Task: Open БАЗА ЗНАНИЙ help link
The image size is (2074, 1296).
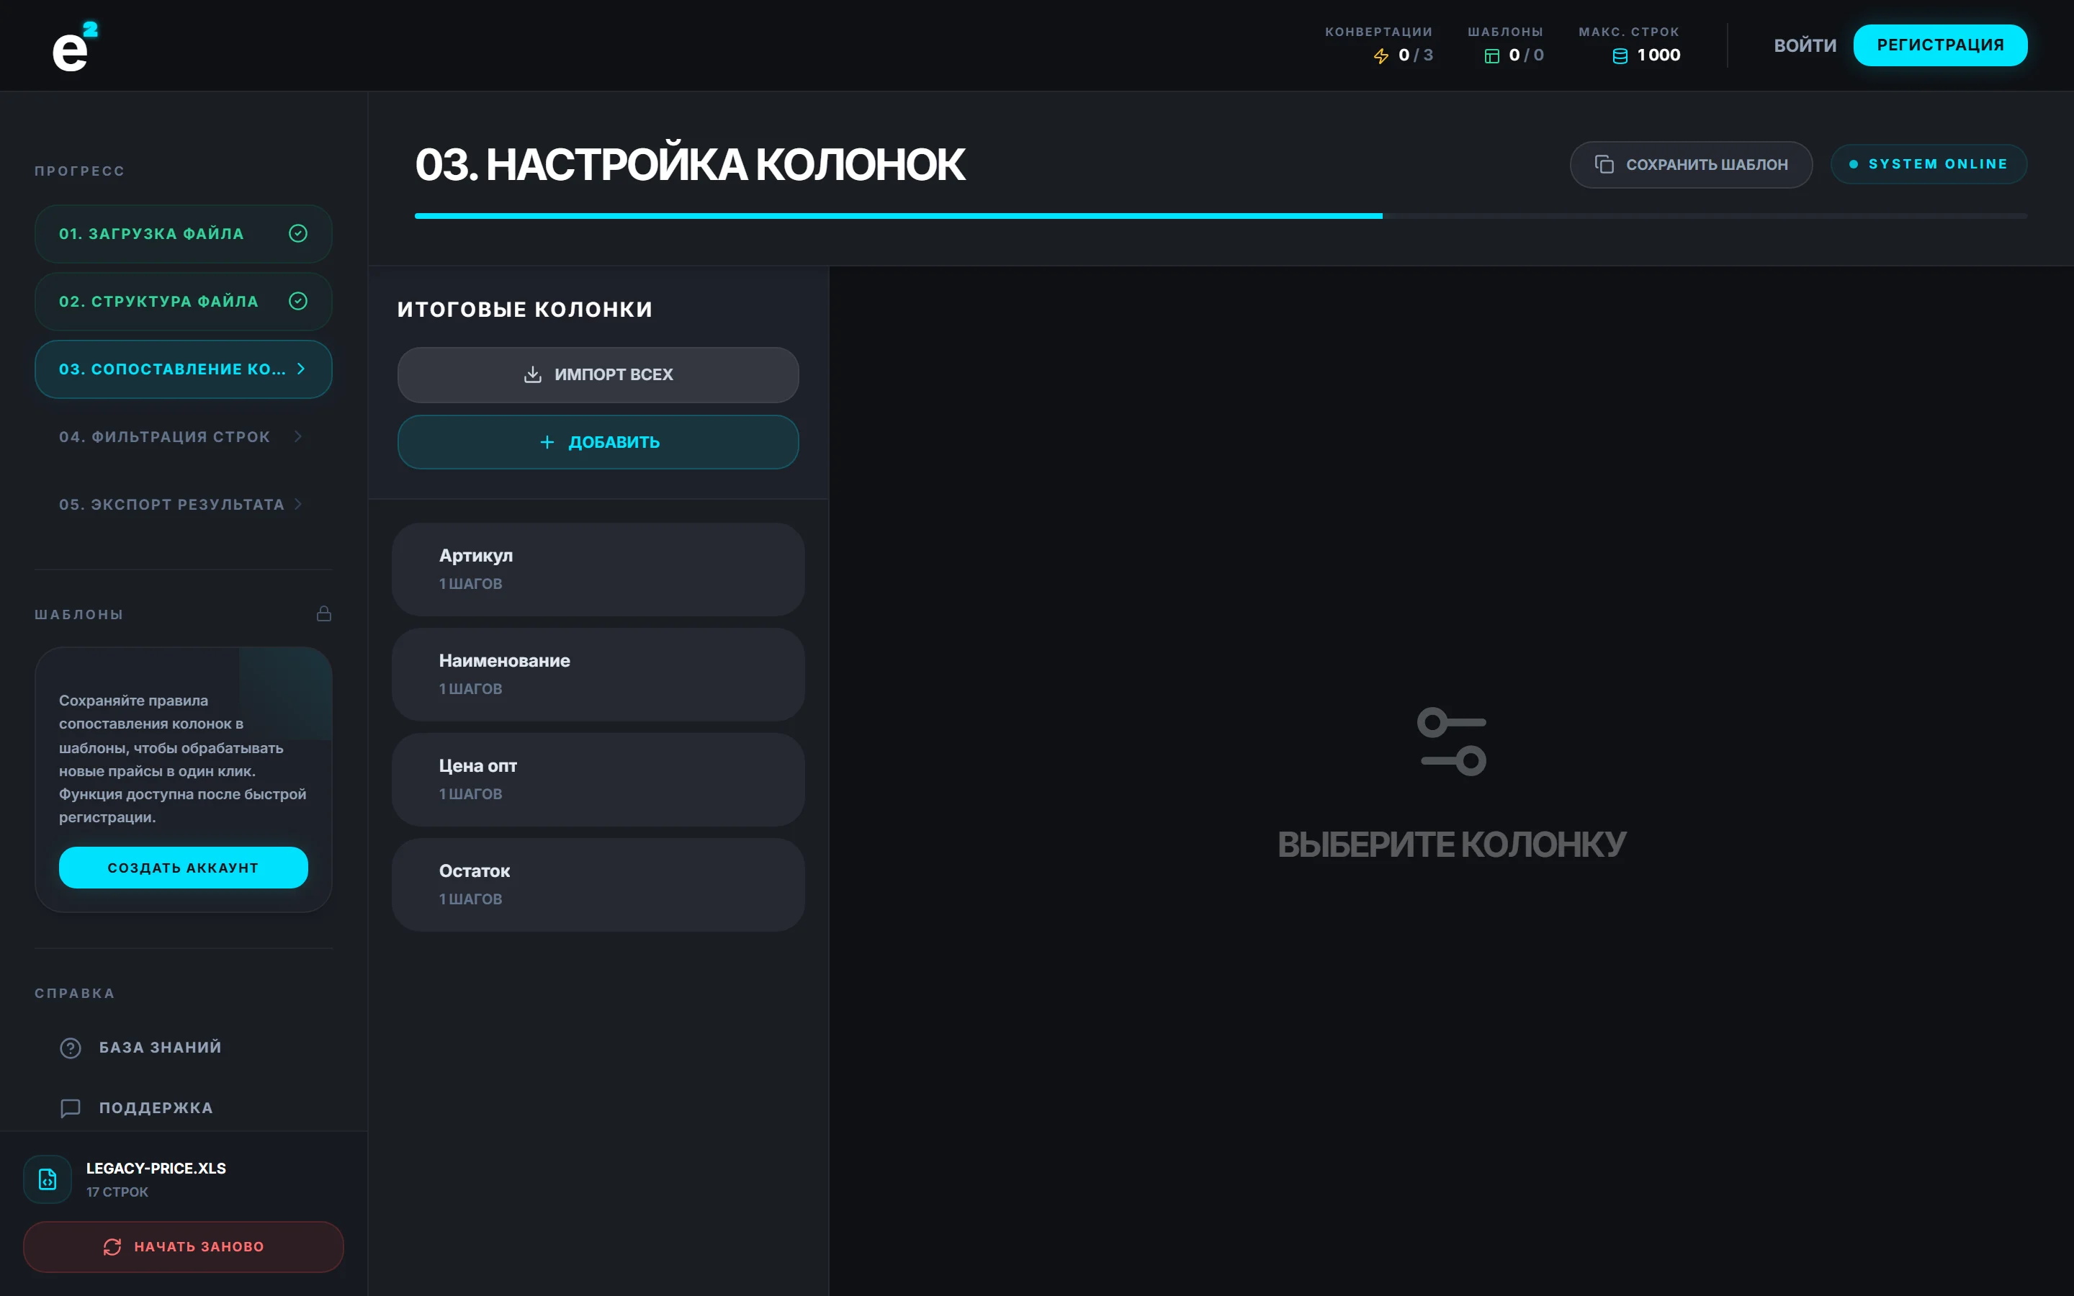Action: 184,1048
